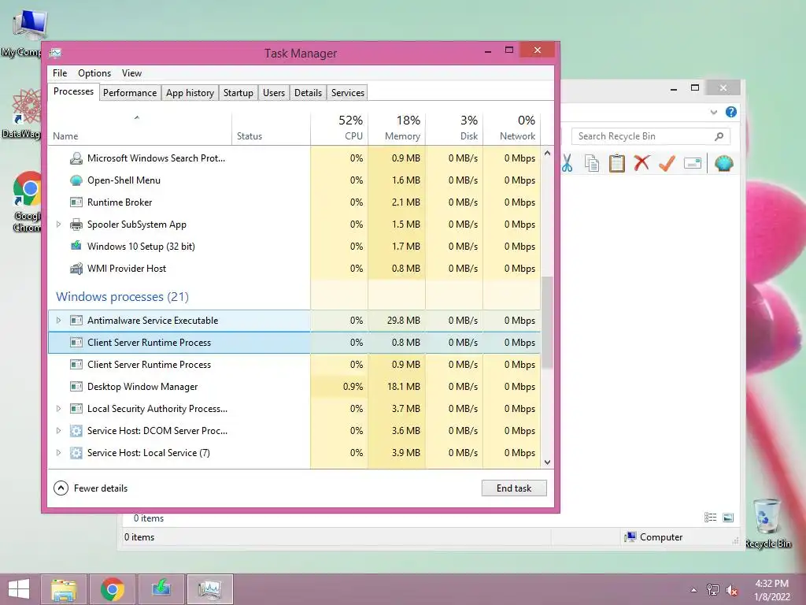Click the shell icon in Recycle Bin toolbar

pyautogui.click(x=724, y=164)
